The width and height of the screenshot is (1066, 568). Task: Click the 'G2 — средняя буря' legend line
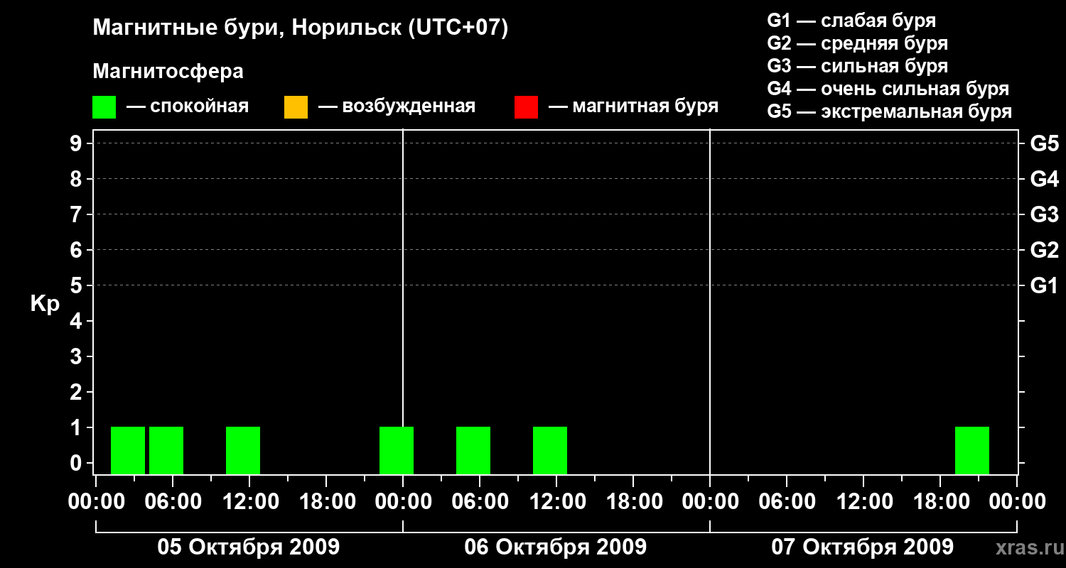tap(857, 43)
